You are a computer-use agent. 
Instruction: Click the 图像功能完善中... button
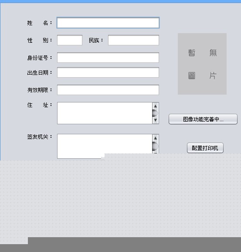coord(203,119)
